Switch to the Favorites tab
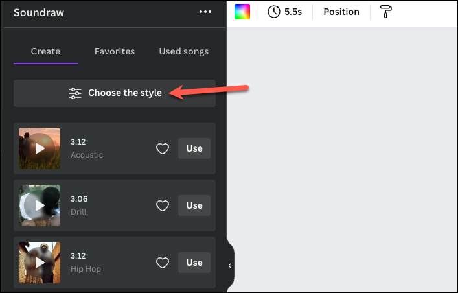Viewport: 458px width, 293px height. click(115, 51)
